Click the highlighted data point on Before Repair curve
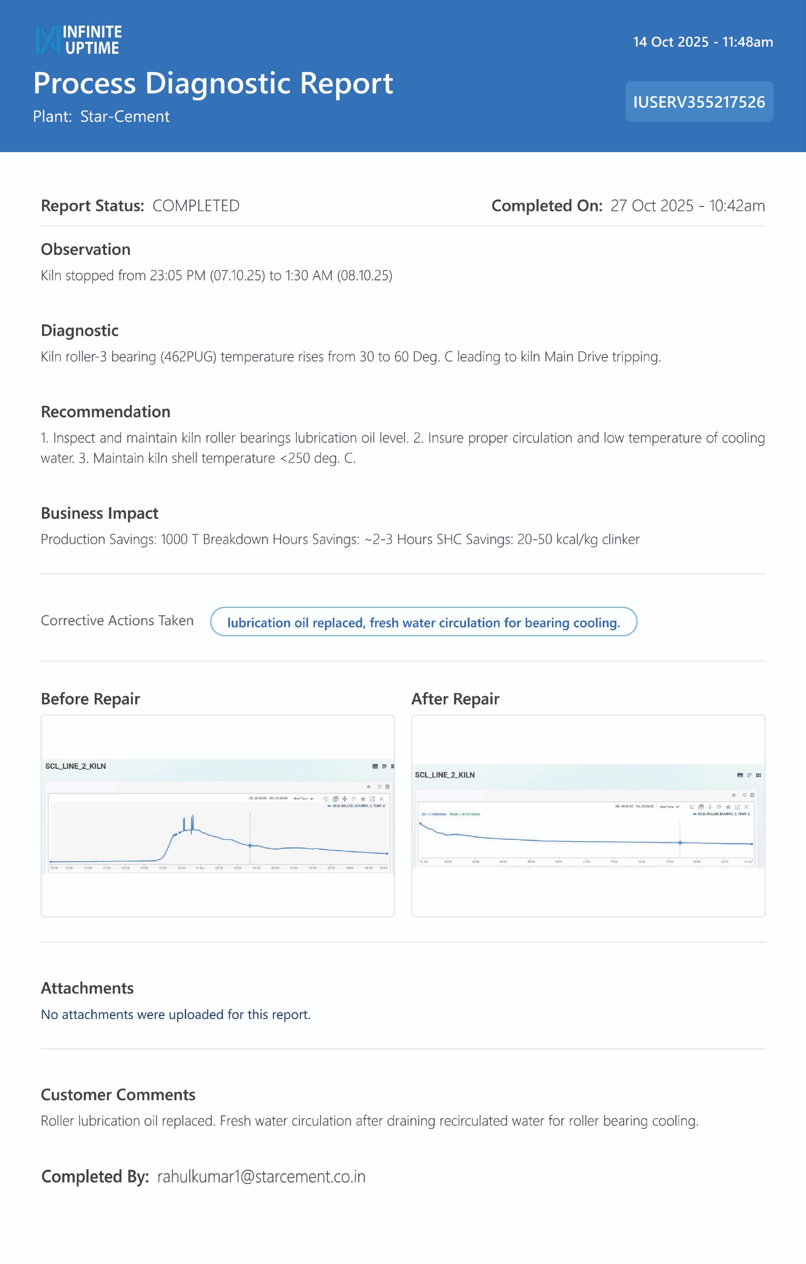 [250, 846]
